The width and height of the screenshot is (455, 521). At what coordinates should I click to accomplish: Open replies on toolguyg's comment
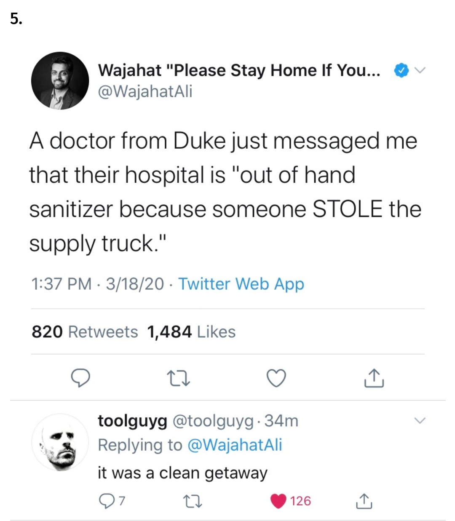(112, 500)
